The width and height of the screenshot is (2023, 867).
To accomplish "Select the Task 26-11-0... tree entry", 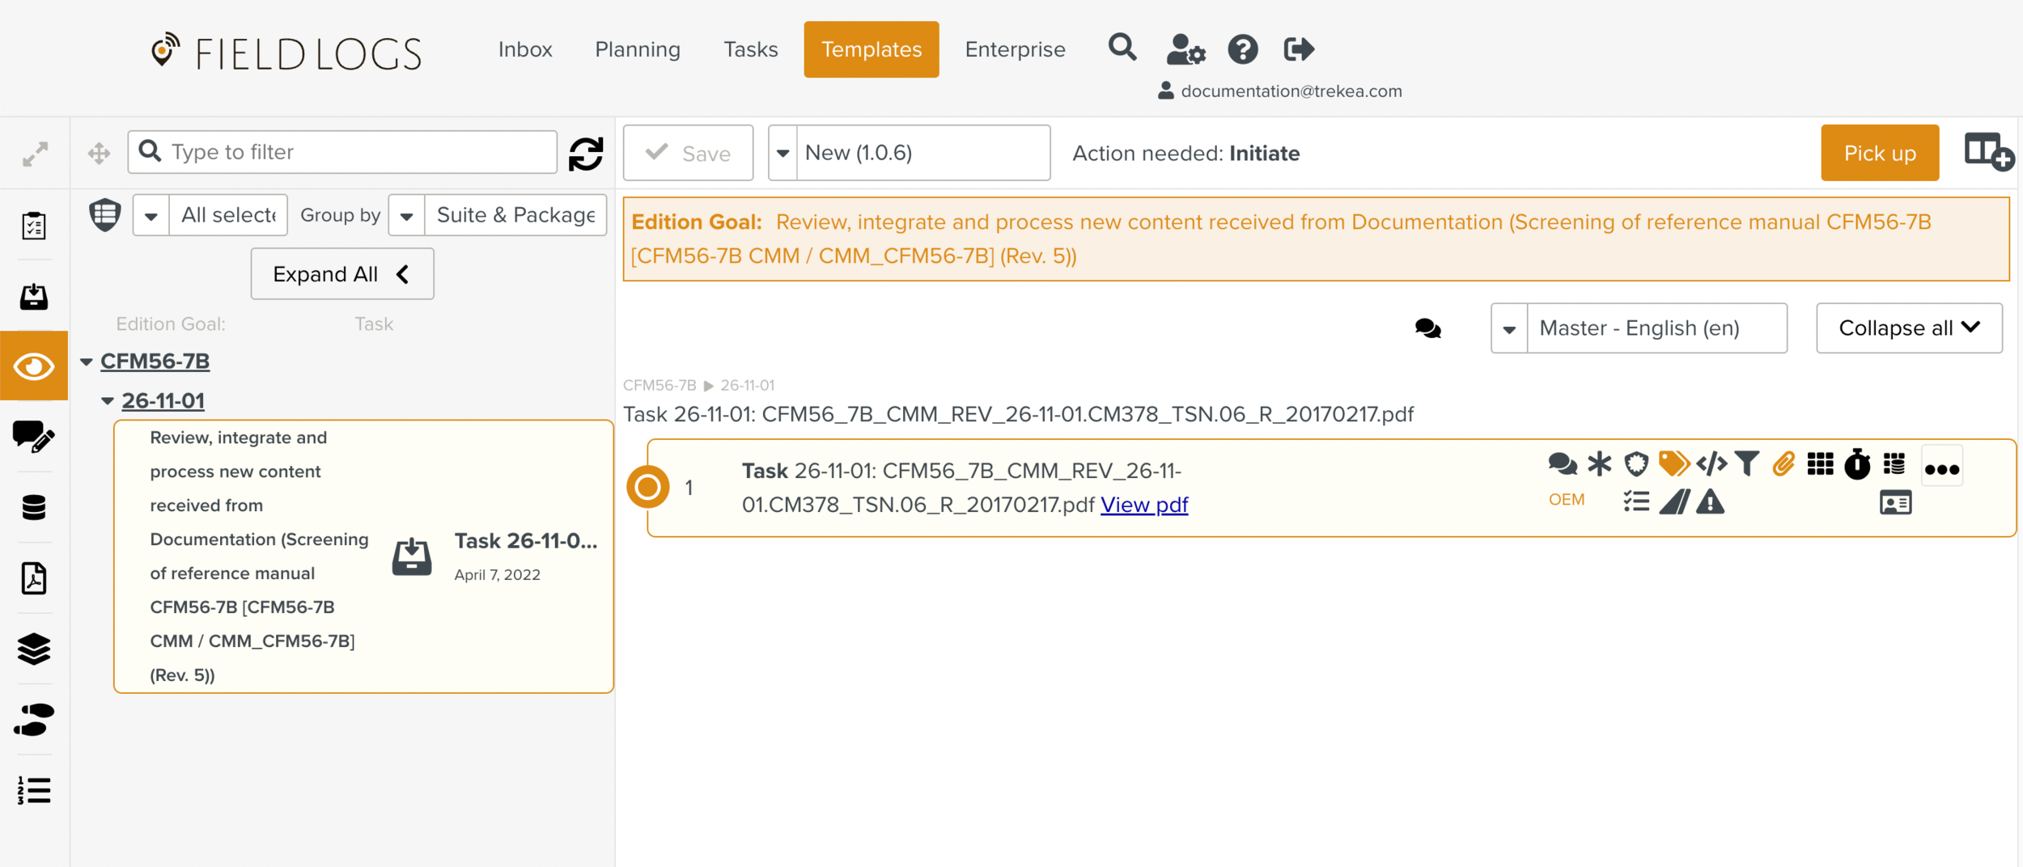I will pyautogui.click(x=363, y=556).
